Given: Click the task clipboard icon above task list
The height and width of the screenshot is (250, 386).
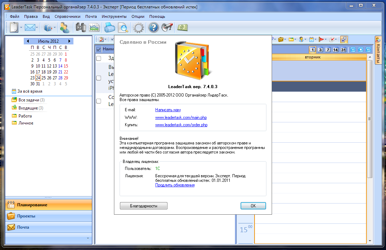Looking at the screenshot, I should 101,40.
